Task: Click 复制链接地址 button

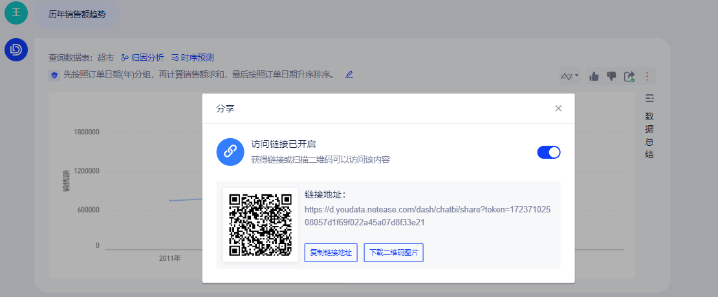Action: [331, 253]
